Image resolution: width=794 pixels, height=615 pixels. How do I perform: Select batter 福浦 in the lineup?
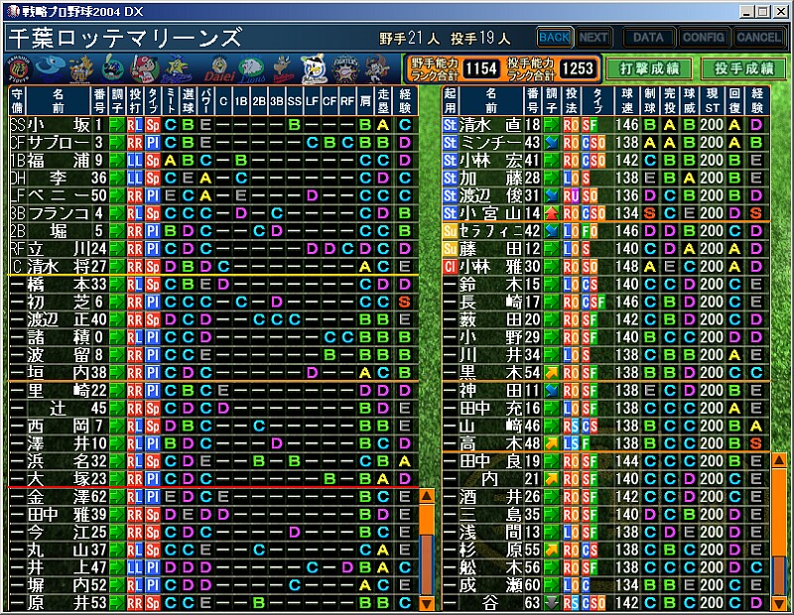tap(213, 161)
